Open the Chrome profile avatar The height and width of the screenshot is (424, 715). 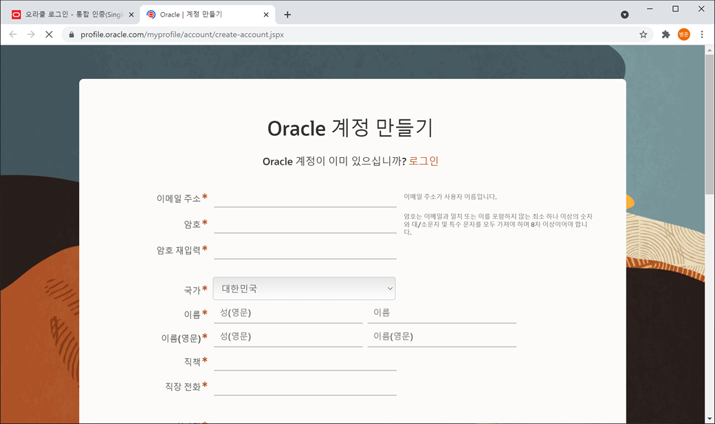point(683,34)
